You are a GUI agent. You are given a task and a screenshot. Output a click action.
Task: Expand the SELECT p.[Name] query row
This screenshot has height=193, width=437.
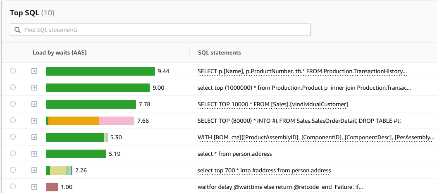pos(35,71)
